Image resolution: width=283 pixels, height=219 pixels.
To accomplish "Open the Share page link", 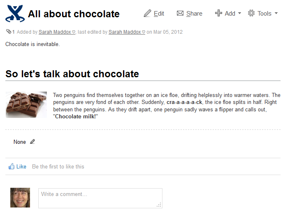I will [194, 14].
